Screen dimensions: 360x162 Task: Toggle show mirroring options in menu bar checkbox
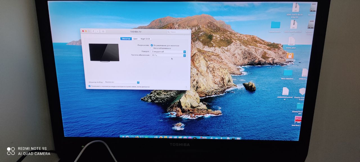89,86
